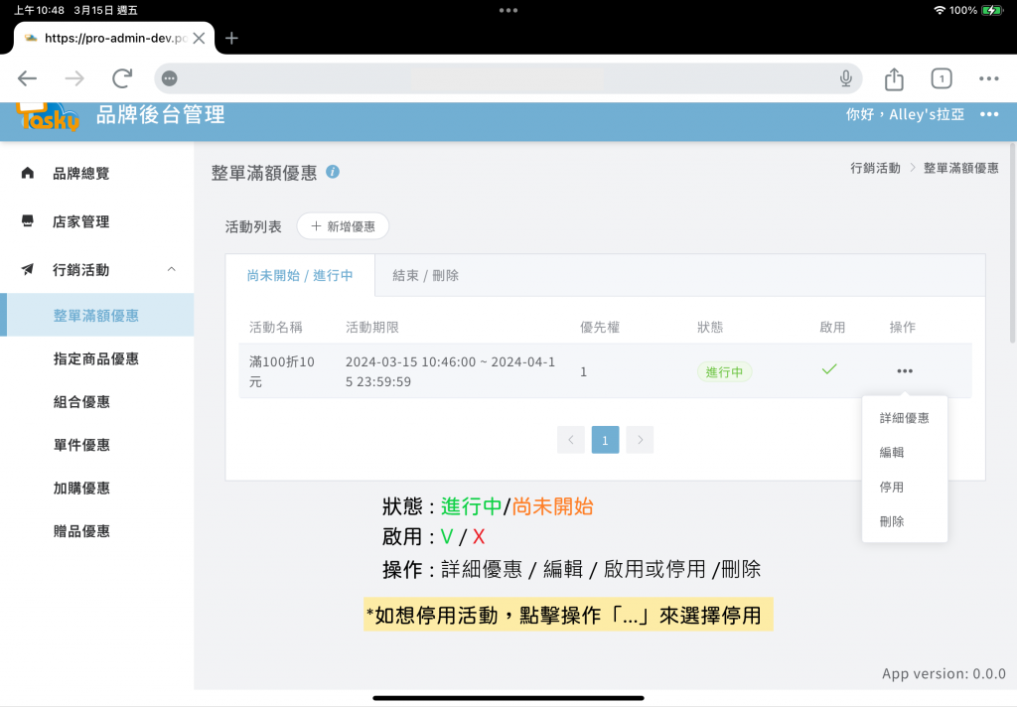Click the Tasky logo in header
Viewport: 1017px width, 707px height.
(x=49, y=117)
